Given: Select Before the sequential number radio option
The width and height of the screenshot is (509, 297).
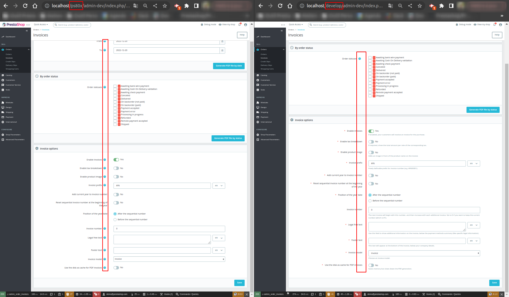Looking at the screenshot, I should [x=115, y=219].
